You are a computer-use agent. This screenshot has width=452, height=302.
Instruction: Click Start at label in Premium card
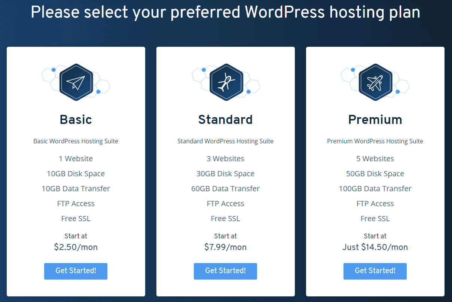click(x=375, y=236)
